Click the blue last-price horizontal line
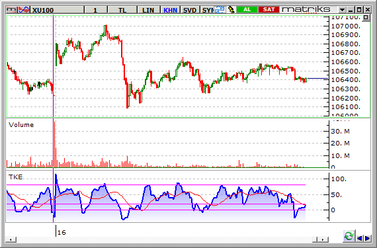The height and width of the screenshot is (248, 377). pyautogui.click(x=317, y=79)
